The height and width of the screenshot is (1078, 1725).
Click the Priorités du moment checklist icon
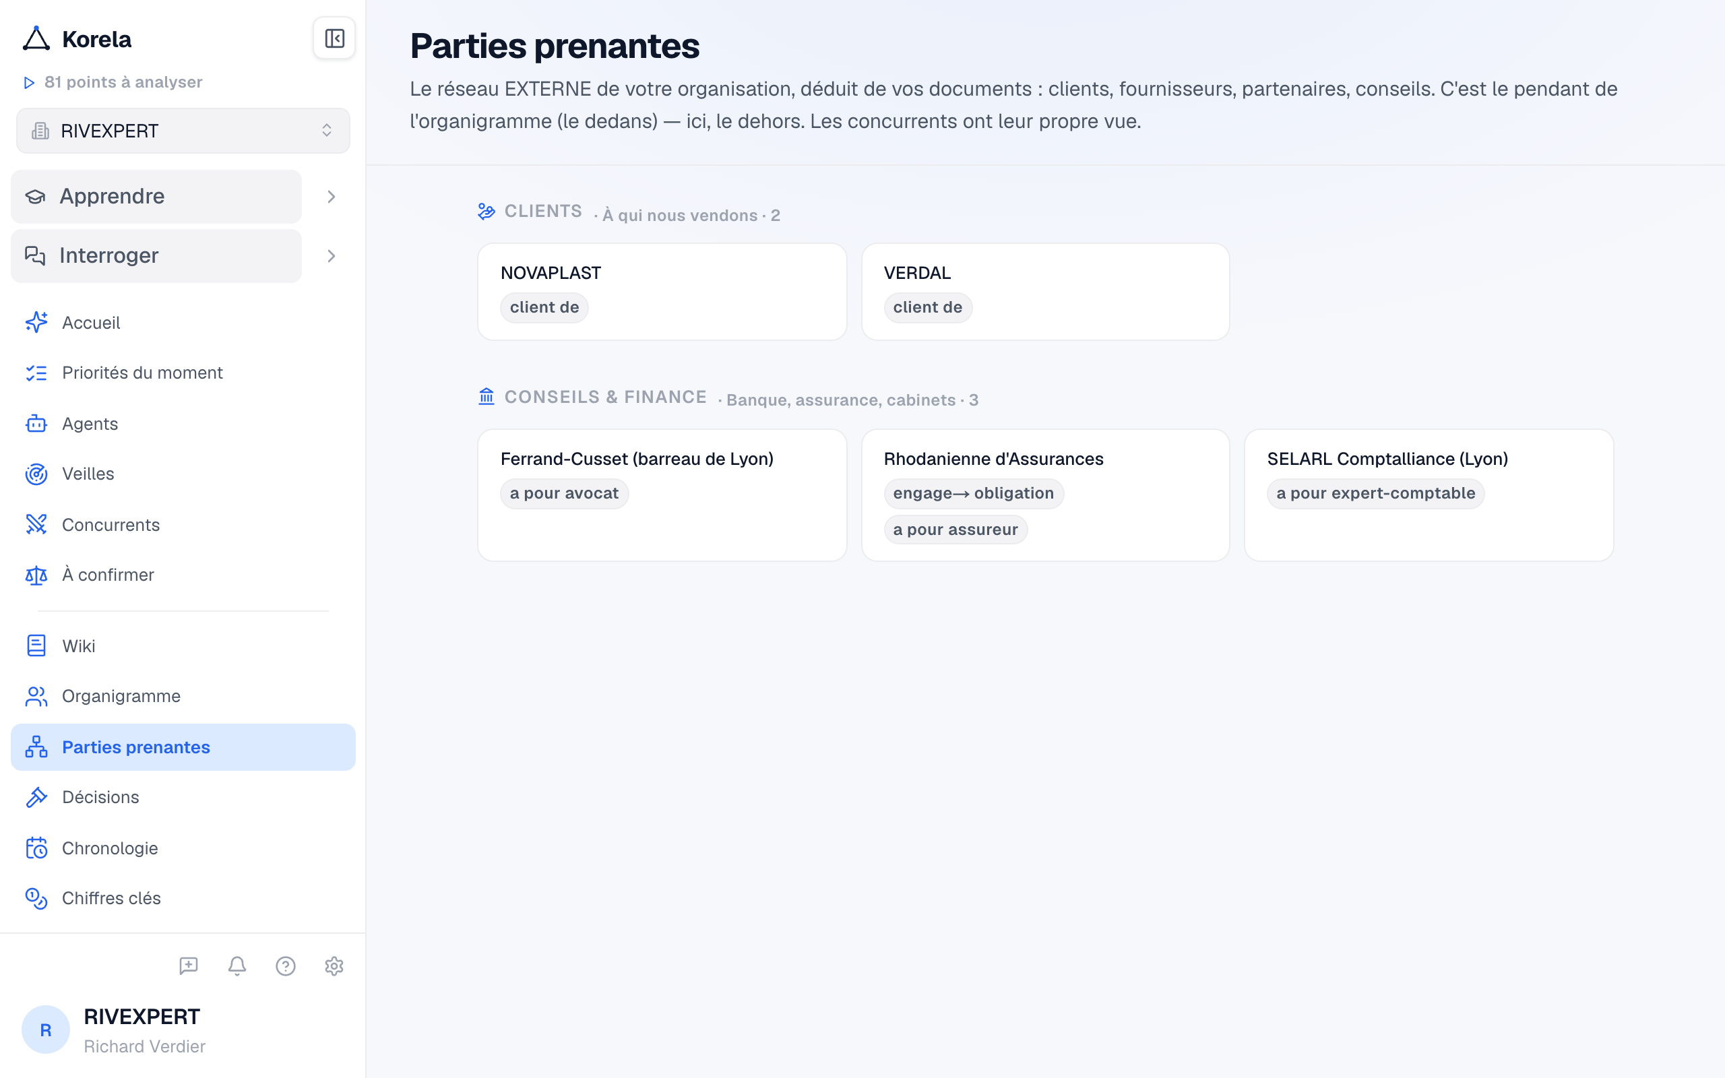click(36, 373)
